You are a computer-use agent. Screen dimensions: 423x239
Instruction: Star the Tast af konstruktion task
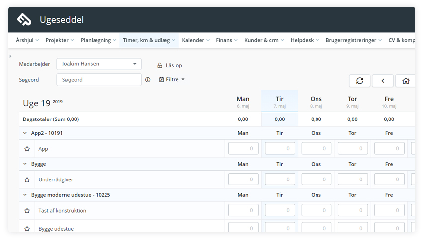(x=27, y=211)
